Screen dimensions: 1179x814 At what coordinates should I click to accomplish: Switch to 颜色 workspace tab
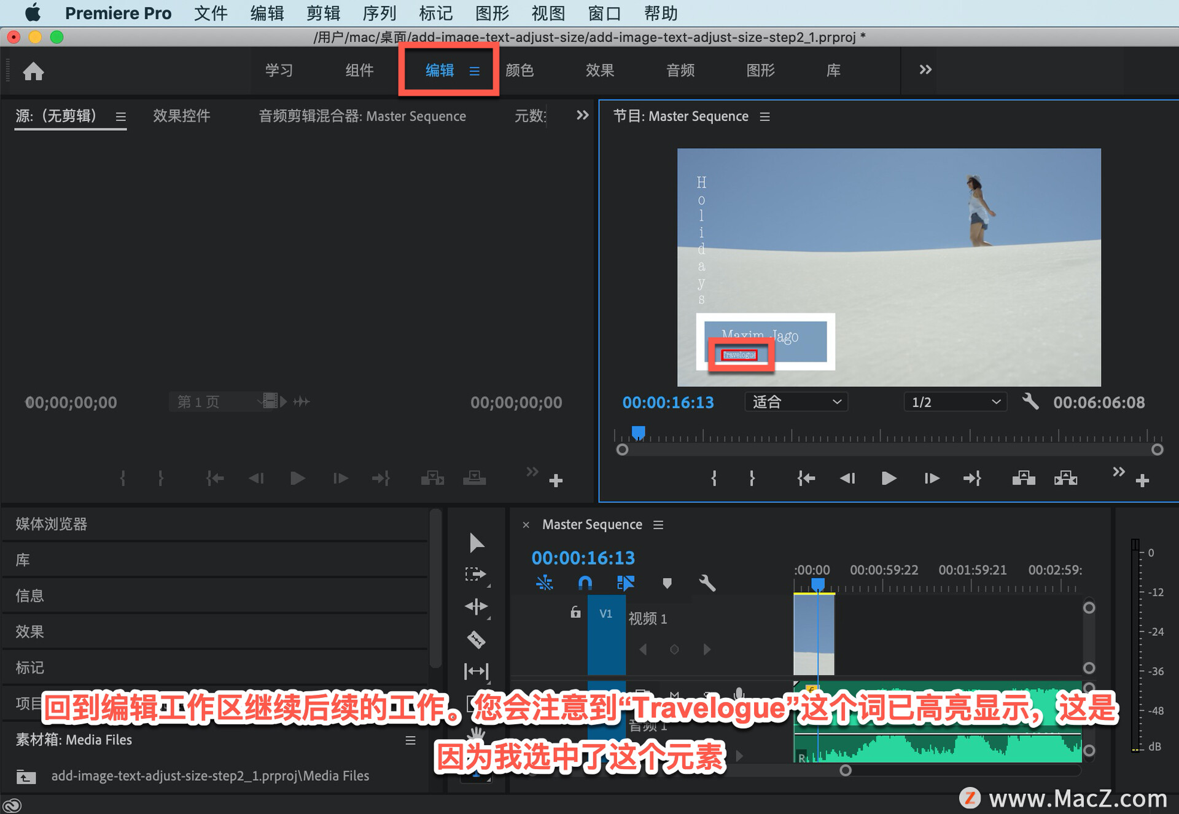coord(519,70)
